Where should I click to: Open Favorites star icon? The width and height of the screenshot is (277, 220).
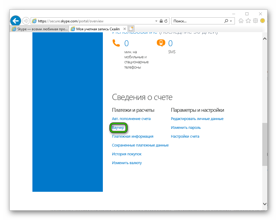248,21
